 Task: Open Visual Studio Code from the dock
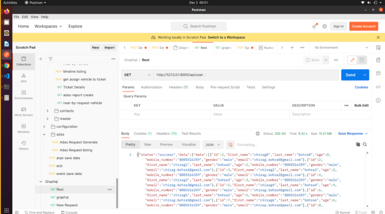[7, 76]
